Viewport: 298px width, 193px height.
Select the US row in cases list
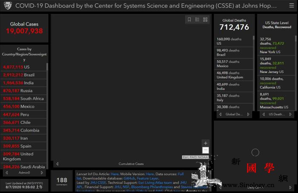[x=23, y=67]
